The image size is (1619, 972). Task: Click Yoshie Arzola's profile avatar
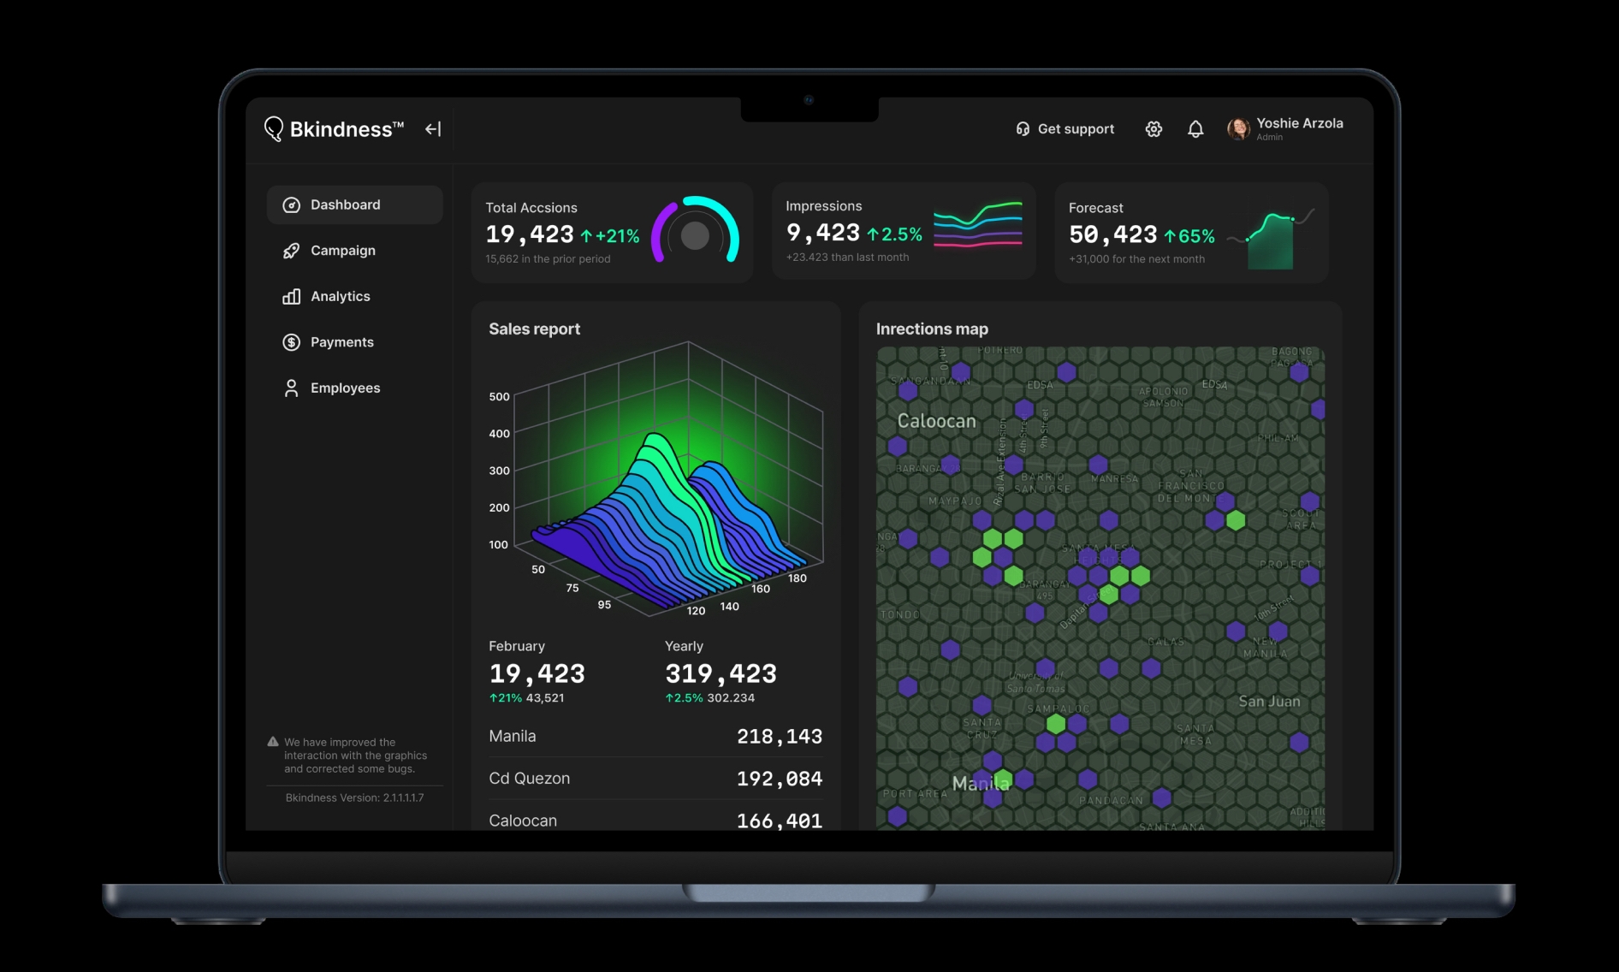[1237, 129]
